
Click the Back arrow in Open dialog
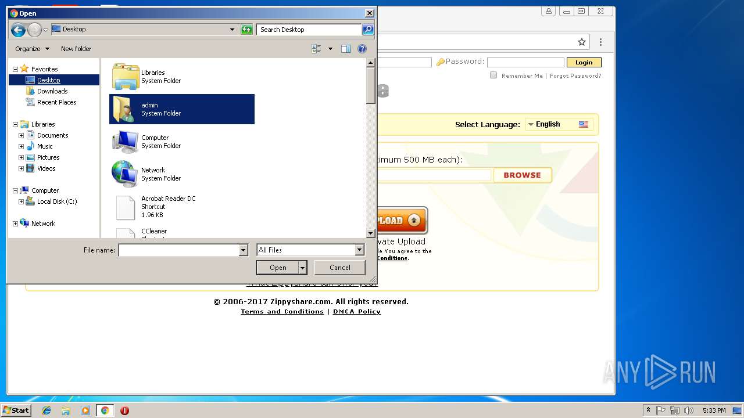click(x=18, y=30)
